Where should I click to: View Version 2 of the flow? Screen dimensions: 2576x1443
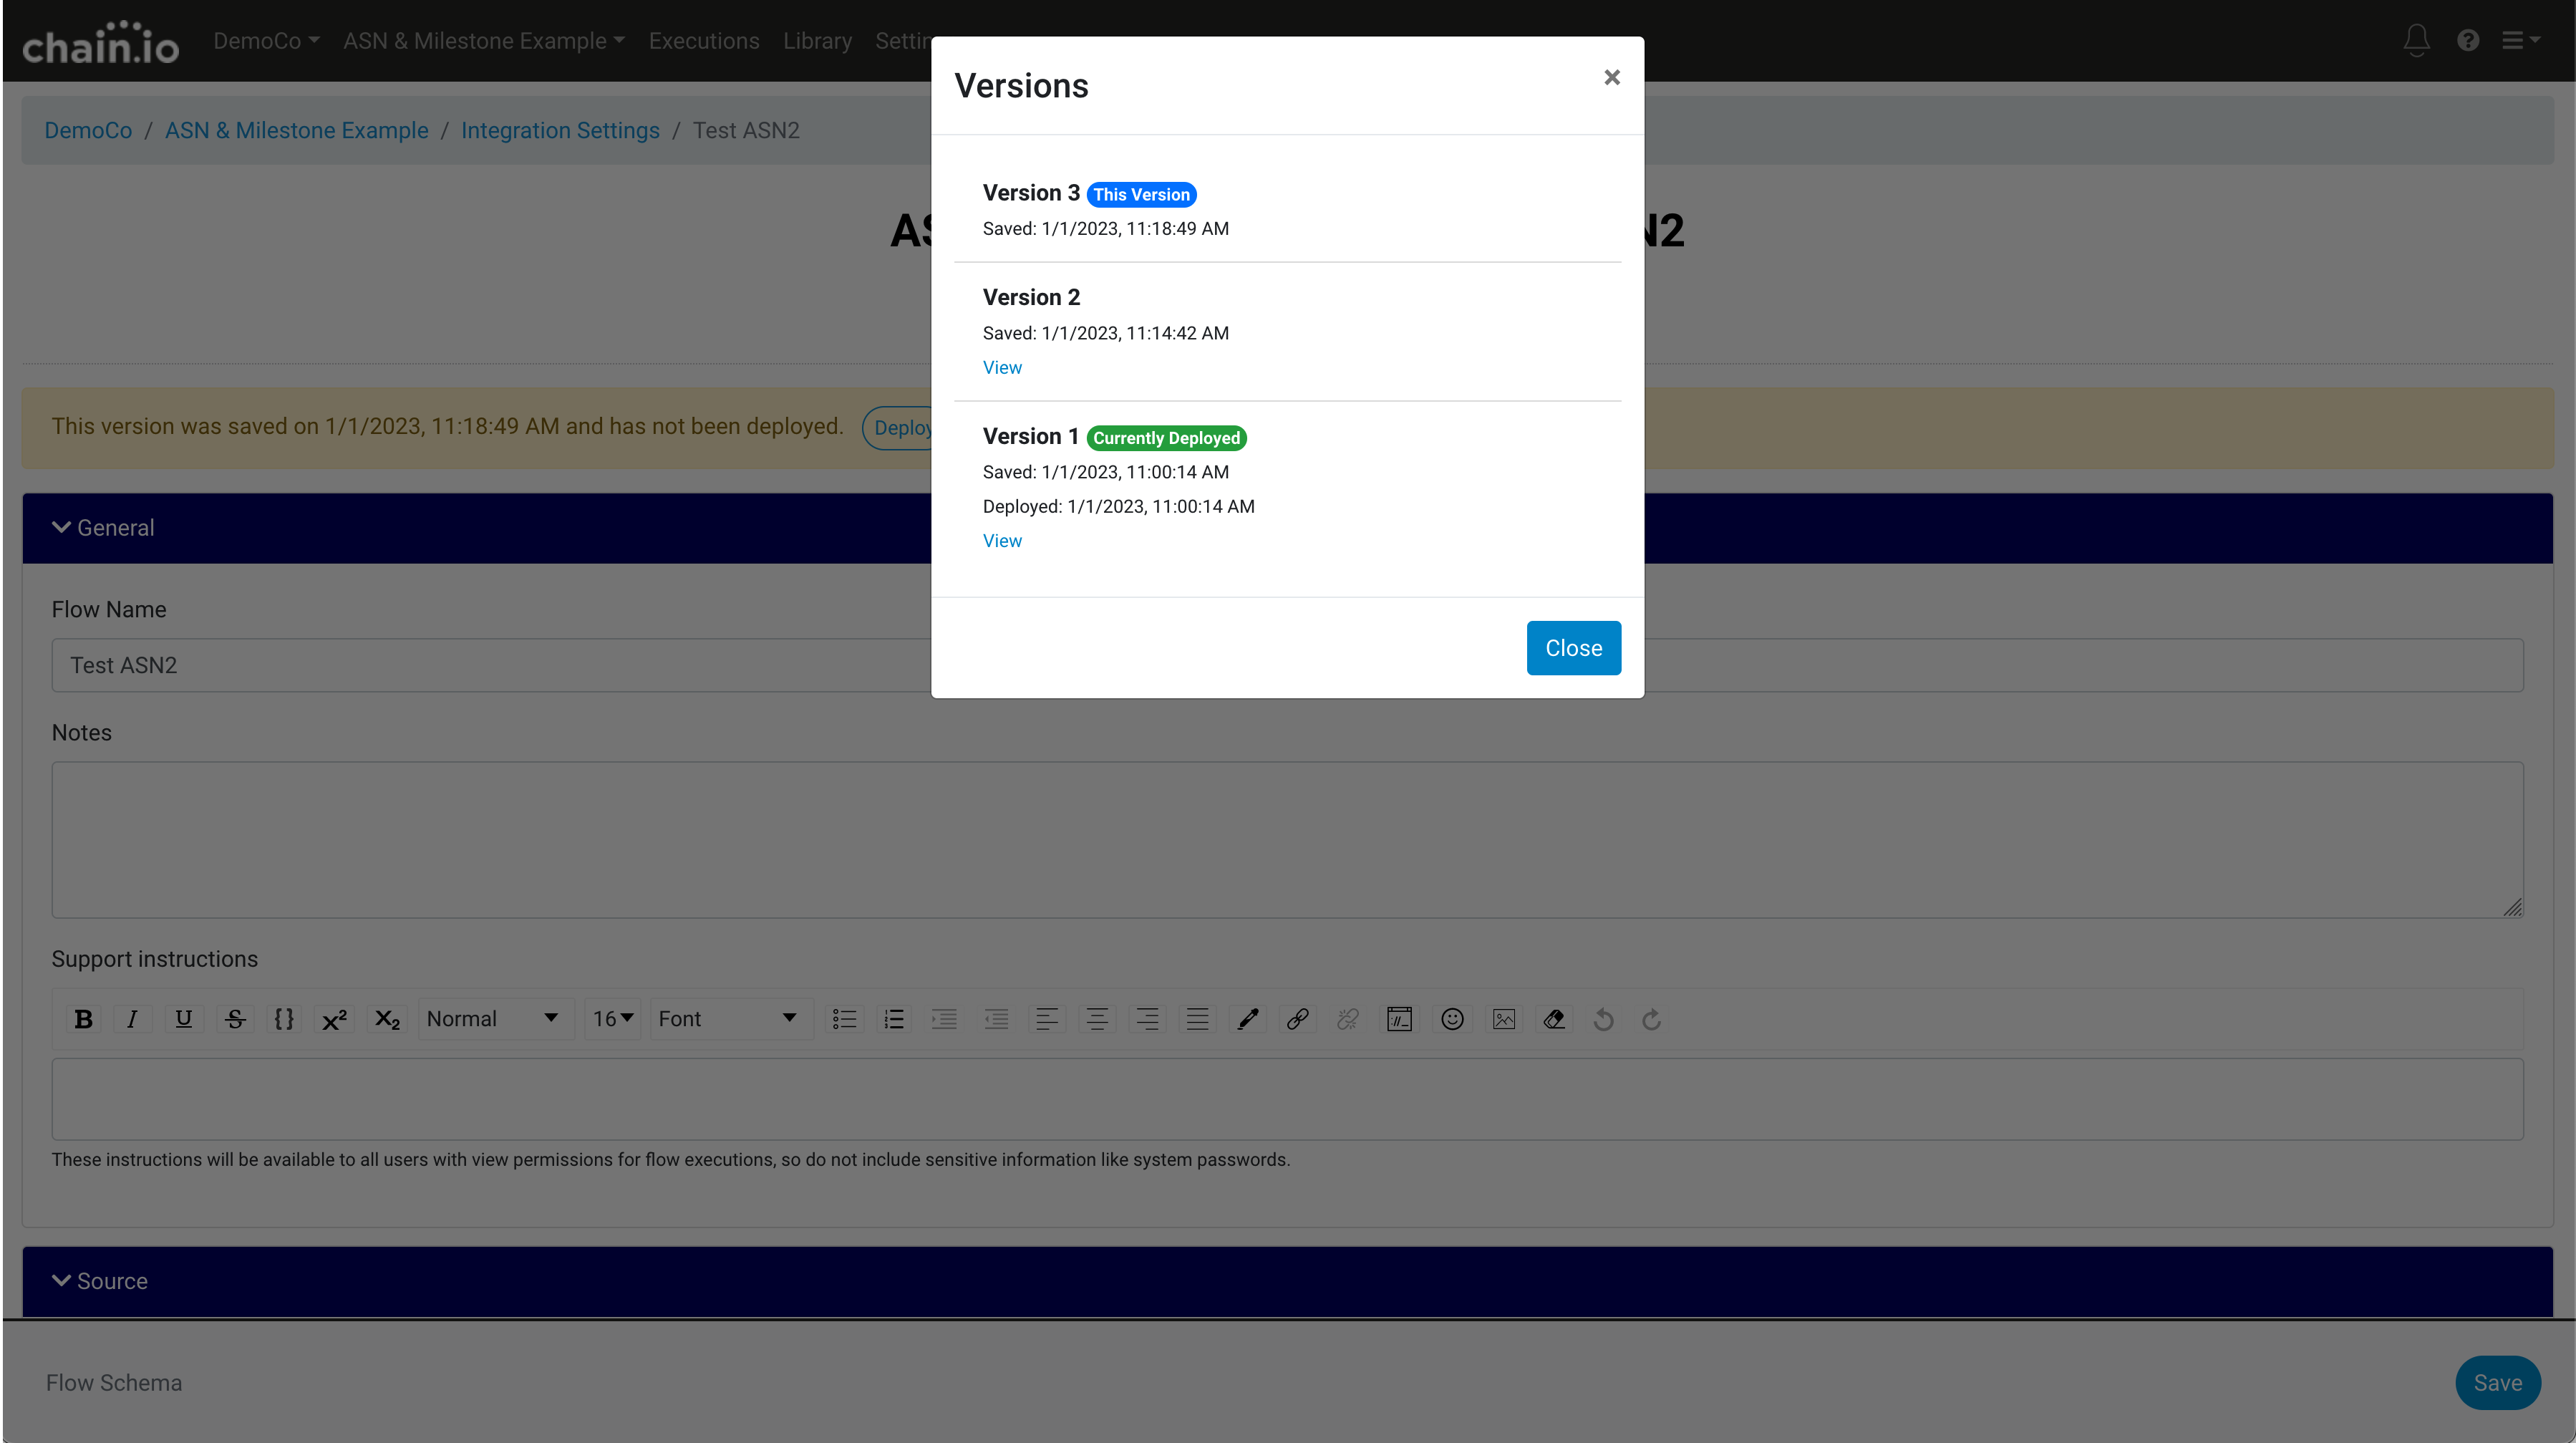tap(1001, 368)
